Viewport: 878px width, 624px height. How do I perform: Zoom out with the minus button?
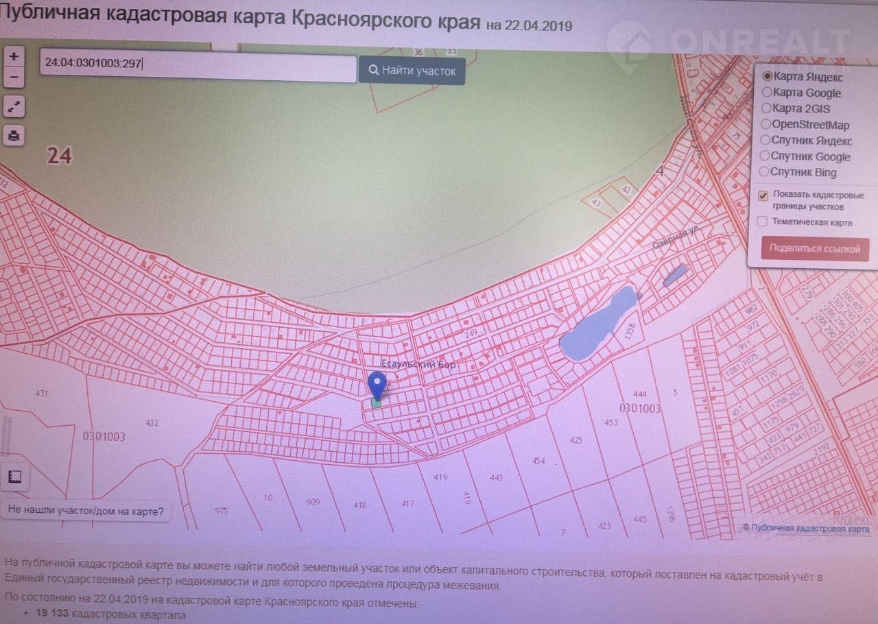pyautogui.click(x=14, y=75)
